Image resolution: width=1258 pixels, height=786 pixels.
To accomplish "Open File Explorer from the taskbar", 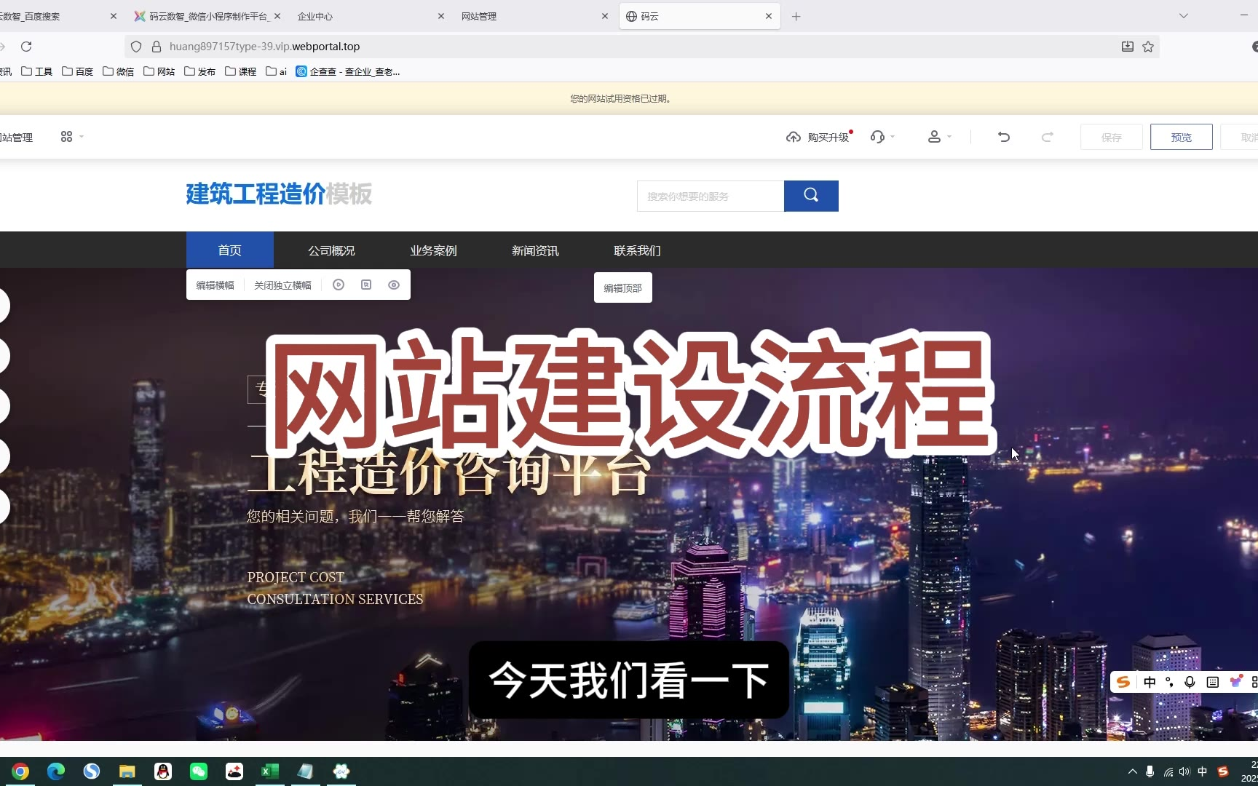I will tap(127, 771).
